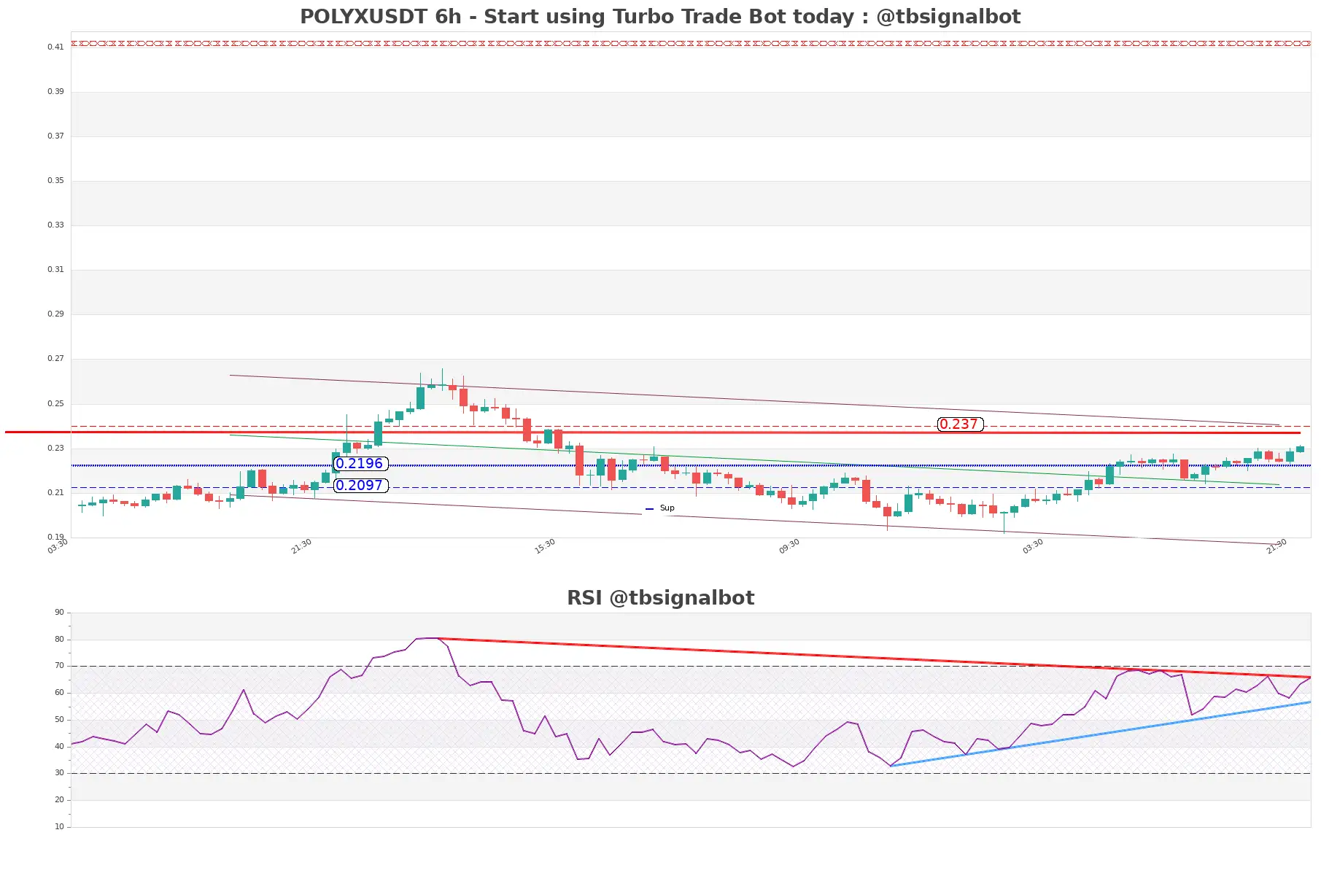Select the 0.2196 support price label
1321x881 pixels.
[x=360, y=464]
